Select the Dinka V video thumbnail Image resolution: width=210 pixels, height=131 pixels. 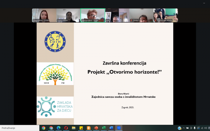pyautogui.click(x=141, y=15)
